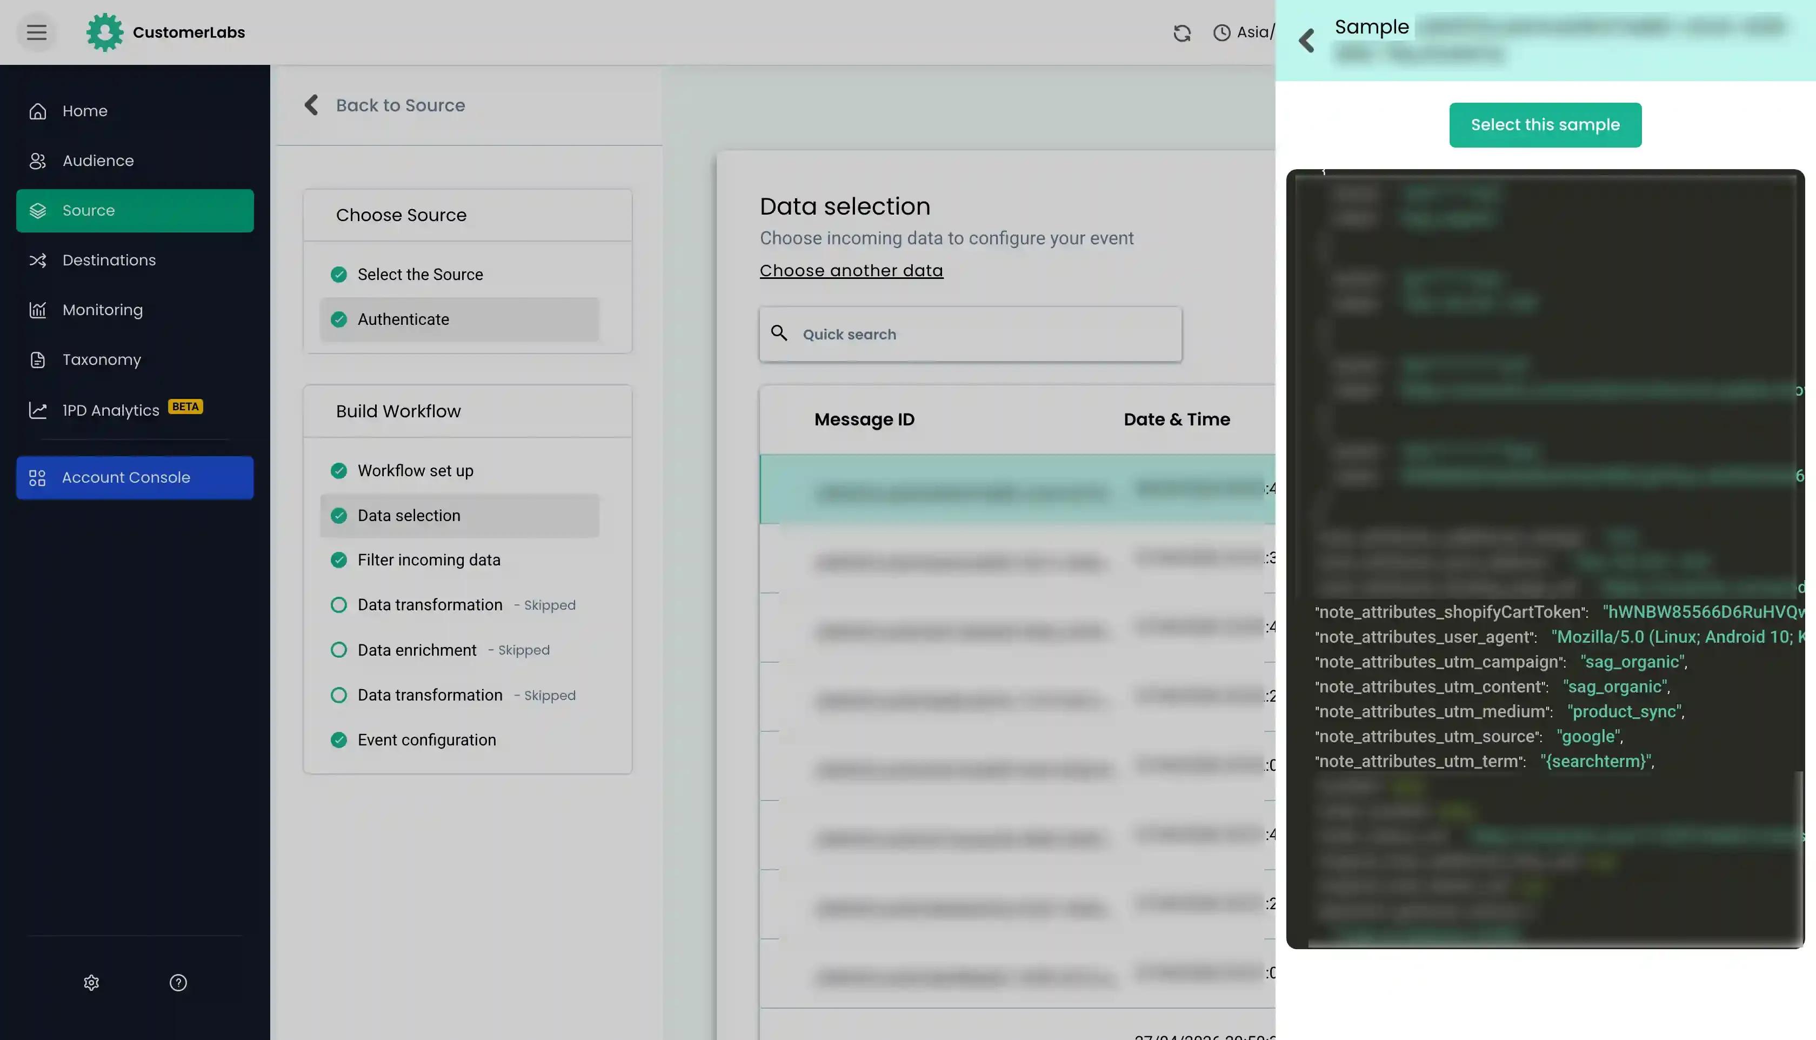Click the Account Console grid icon
Image resolution: width=1816 pixels, height=1040 pixels.
pos(37,478)
